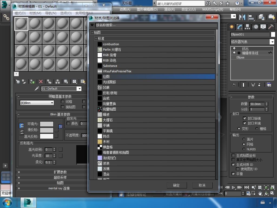
Task: Click Next Frame playback button
Action: click(x=240, y=187)
